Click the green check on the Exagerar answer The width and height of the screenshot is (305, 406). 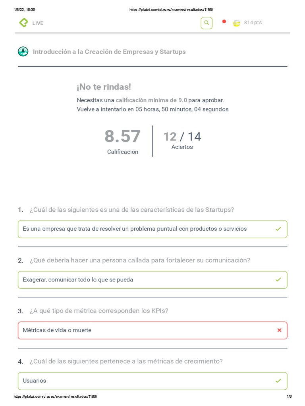coord(278,280)
